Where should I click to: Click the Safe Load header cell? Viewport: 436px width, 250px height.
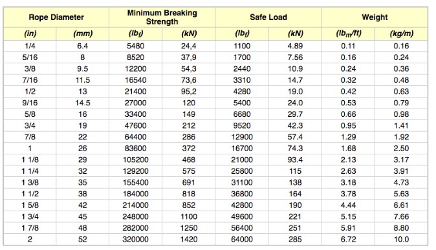tap(268, 17)
